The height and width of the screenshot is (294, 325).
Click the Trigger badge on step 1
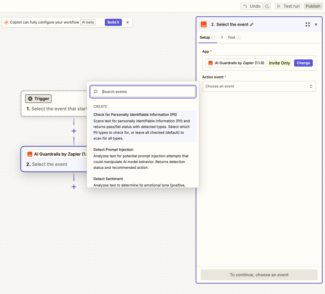39,99
